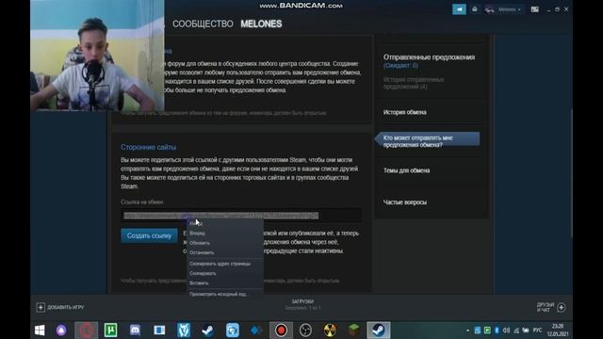The width and height of the screenshot is (603, 339).
Task: Open the active Steam window taskbar icon
Action: pos(379,331)
